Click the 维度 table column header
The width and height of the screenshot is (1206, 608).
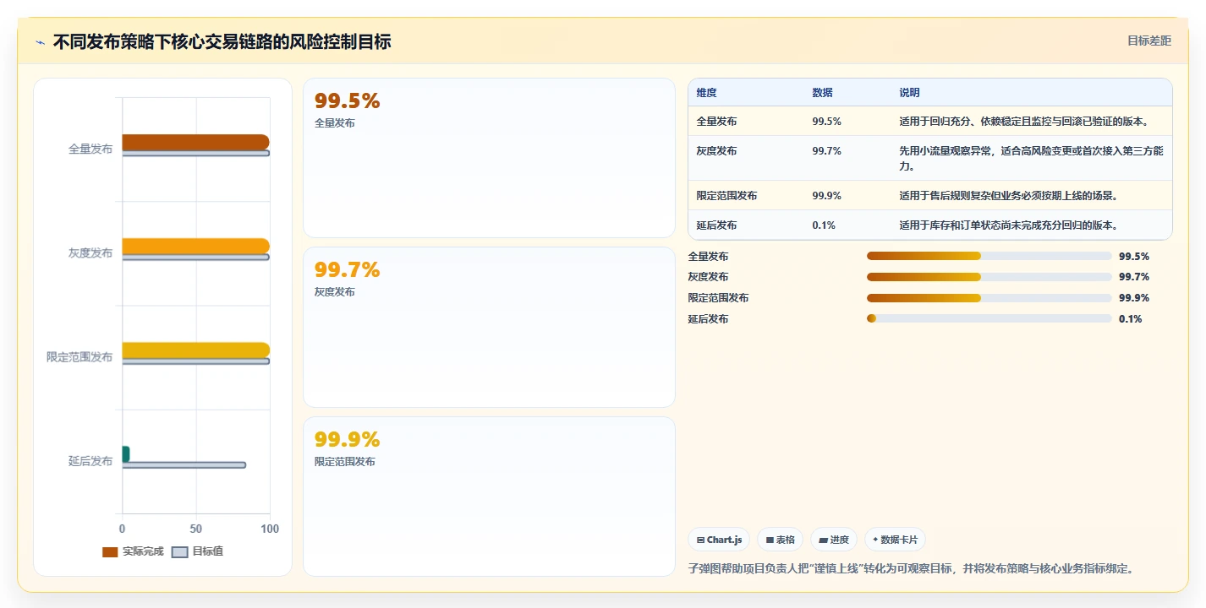tap(707, 93)
